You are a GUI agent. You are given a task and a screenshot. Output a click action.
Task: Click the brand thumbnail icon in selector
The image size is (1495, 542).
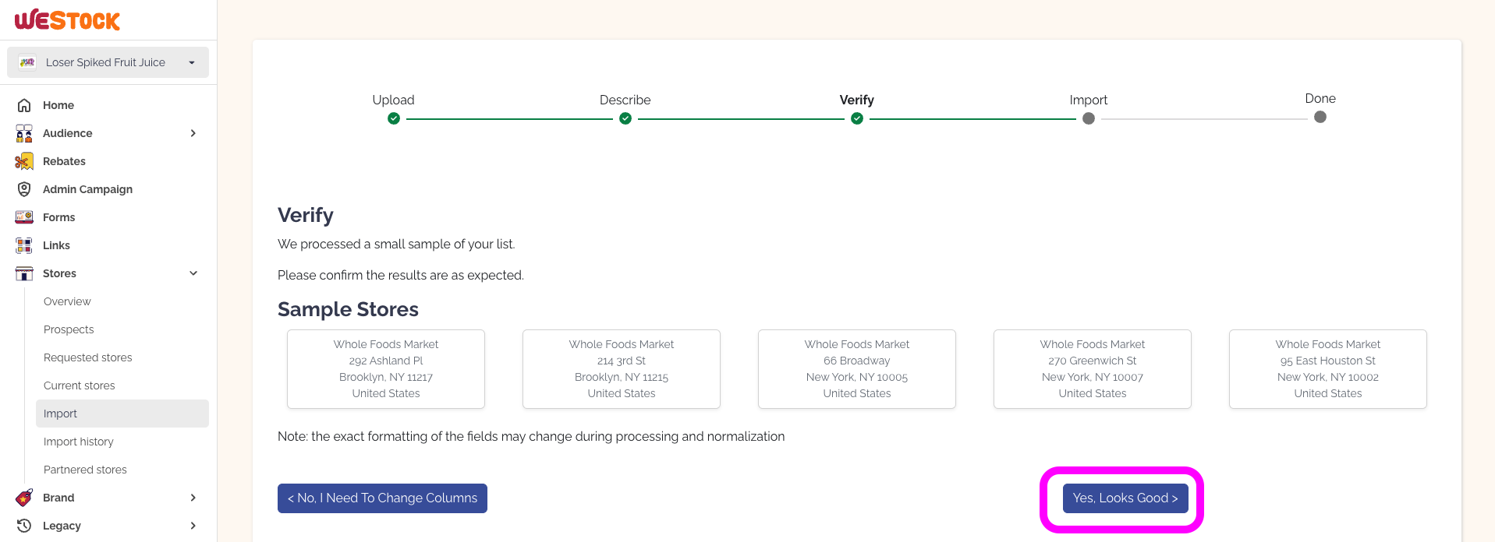(x=27, y=62)
